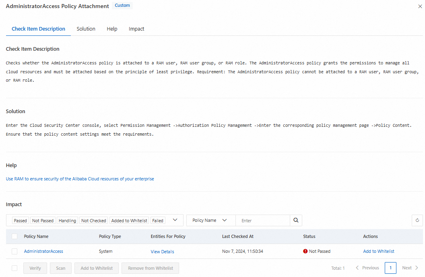The width and height of the screenshot is (425, 277).
Task: Click the Policy Name column header
Action: coord(36,236)
